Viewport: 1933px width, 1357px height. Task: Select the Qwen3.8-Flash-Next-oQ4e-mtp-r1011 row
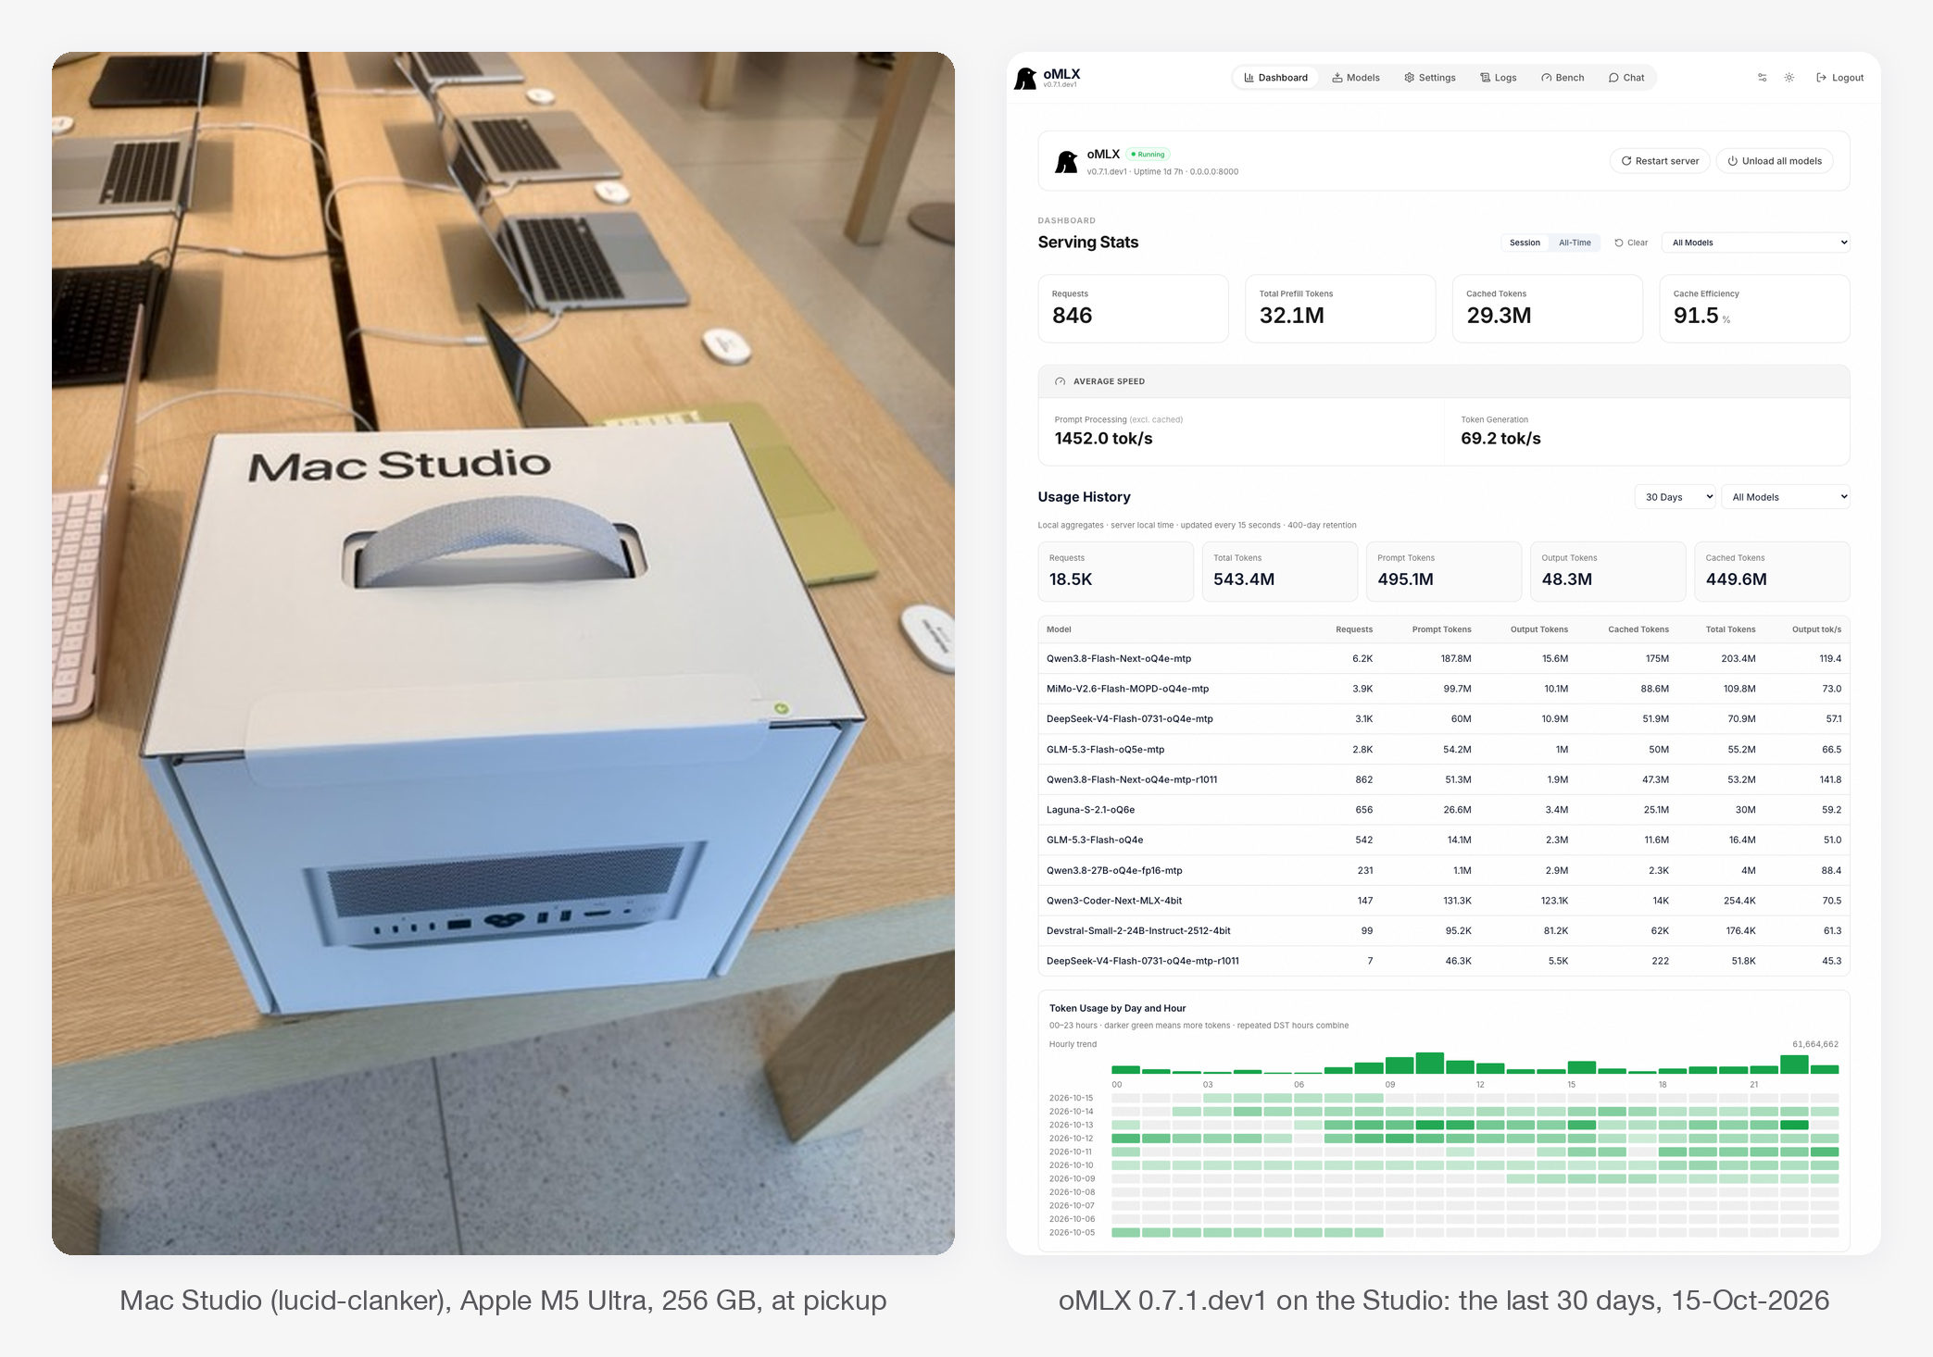[x=1444, y=779]
